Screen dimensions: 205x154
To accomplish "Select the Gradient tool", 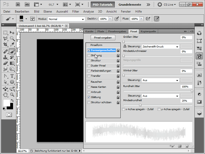I will point(12,63).
